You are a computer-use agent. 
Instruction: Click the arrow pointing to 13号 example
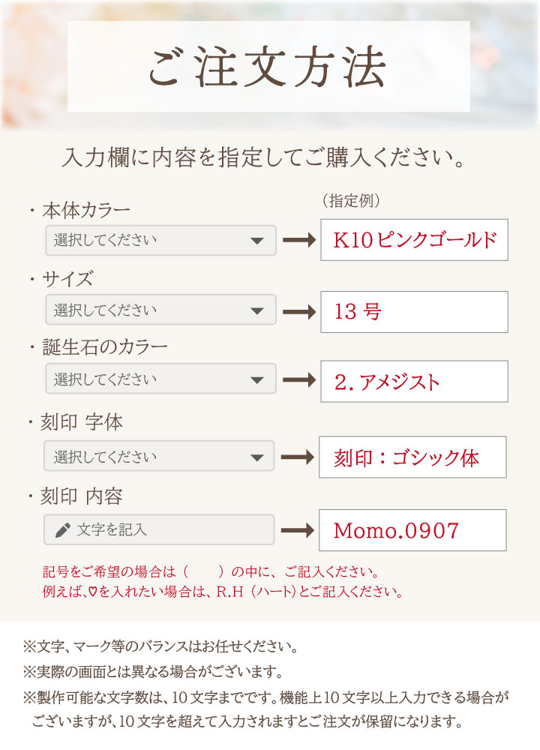298,310
